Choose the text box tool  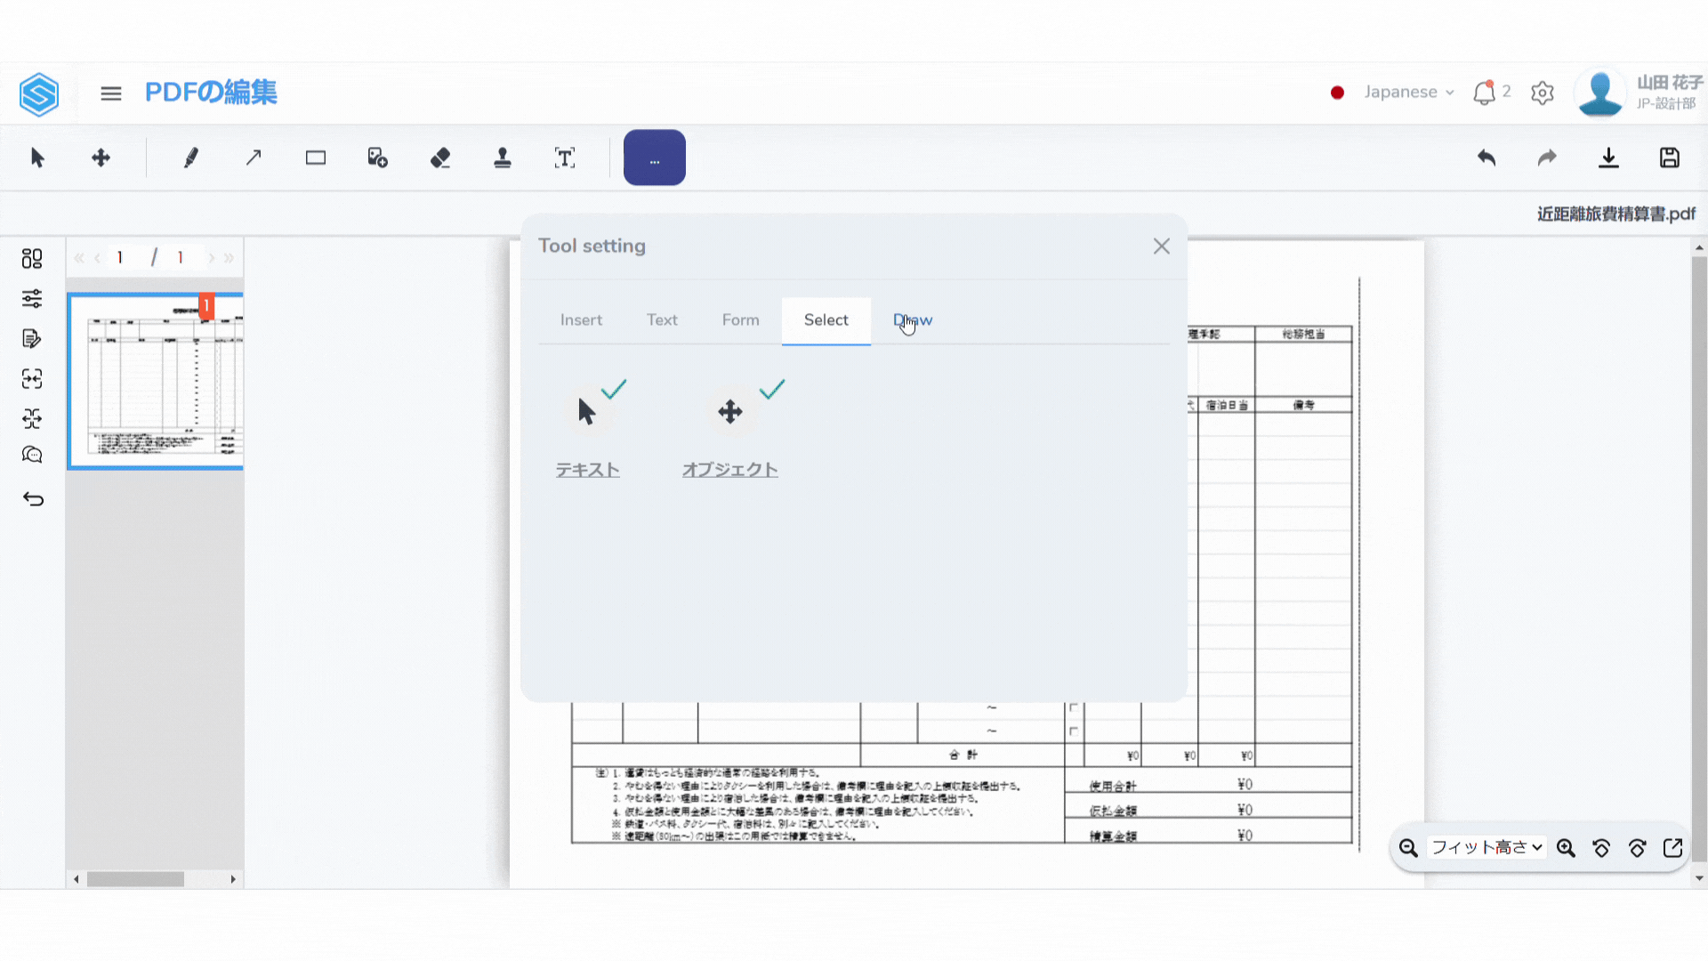point(565,158)
